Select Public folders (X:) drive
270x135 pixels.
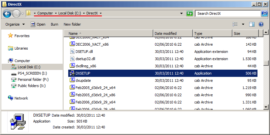(x=32, y=86)
